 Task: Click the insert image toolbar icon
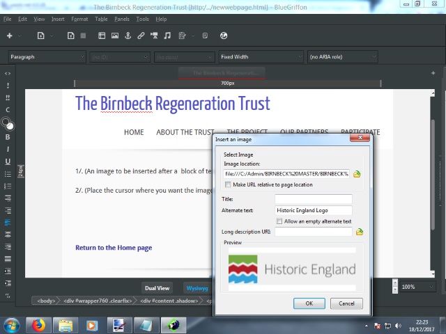click(x=115, y=35)
